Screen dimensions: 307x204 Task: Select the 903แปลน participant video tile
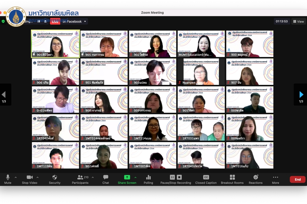[153, 72]
